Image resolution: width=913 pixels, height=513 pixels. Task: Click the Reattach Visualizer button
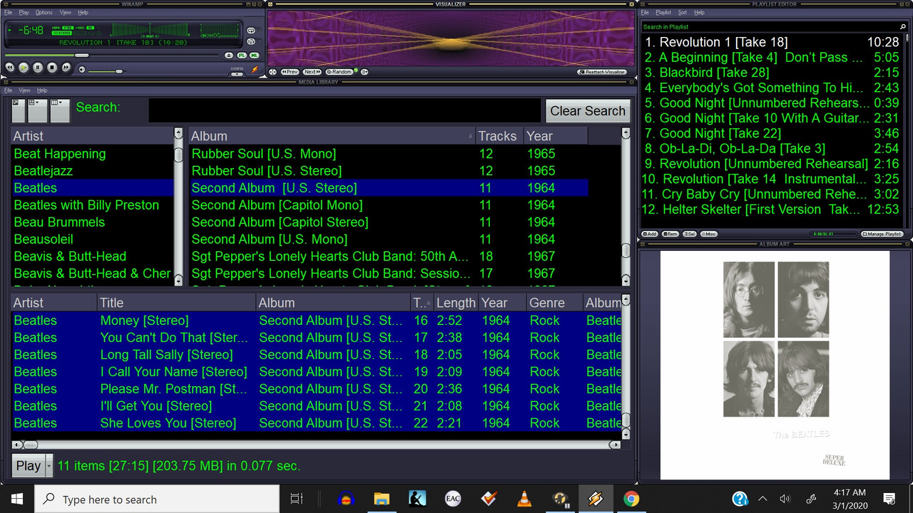[602, 72]
